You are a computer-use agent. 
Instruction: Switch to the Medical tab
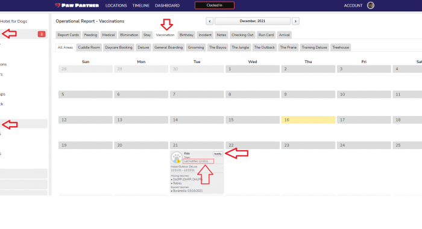(109, 35)
